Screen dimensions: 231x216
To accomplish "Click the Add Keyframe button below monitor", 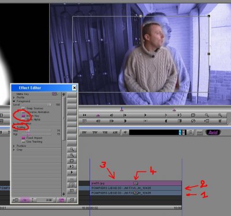I will 98,115.
